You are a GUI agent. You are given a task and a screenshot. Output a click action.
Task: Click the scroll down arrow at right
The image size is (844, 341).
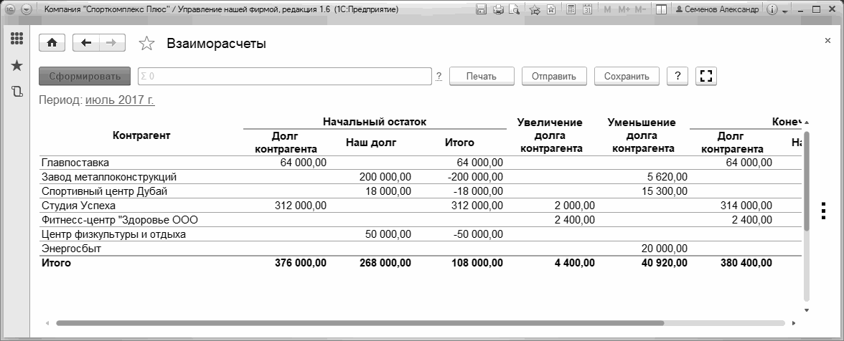[807, 310]
